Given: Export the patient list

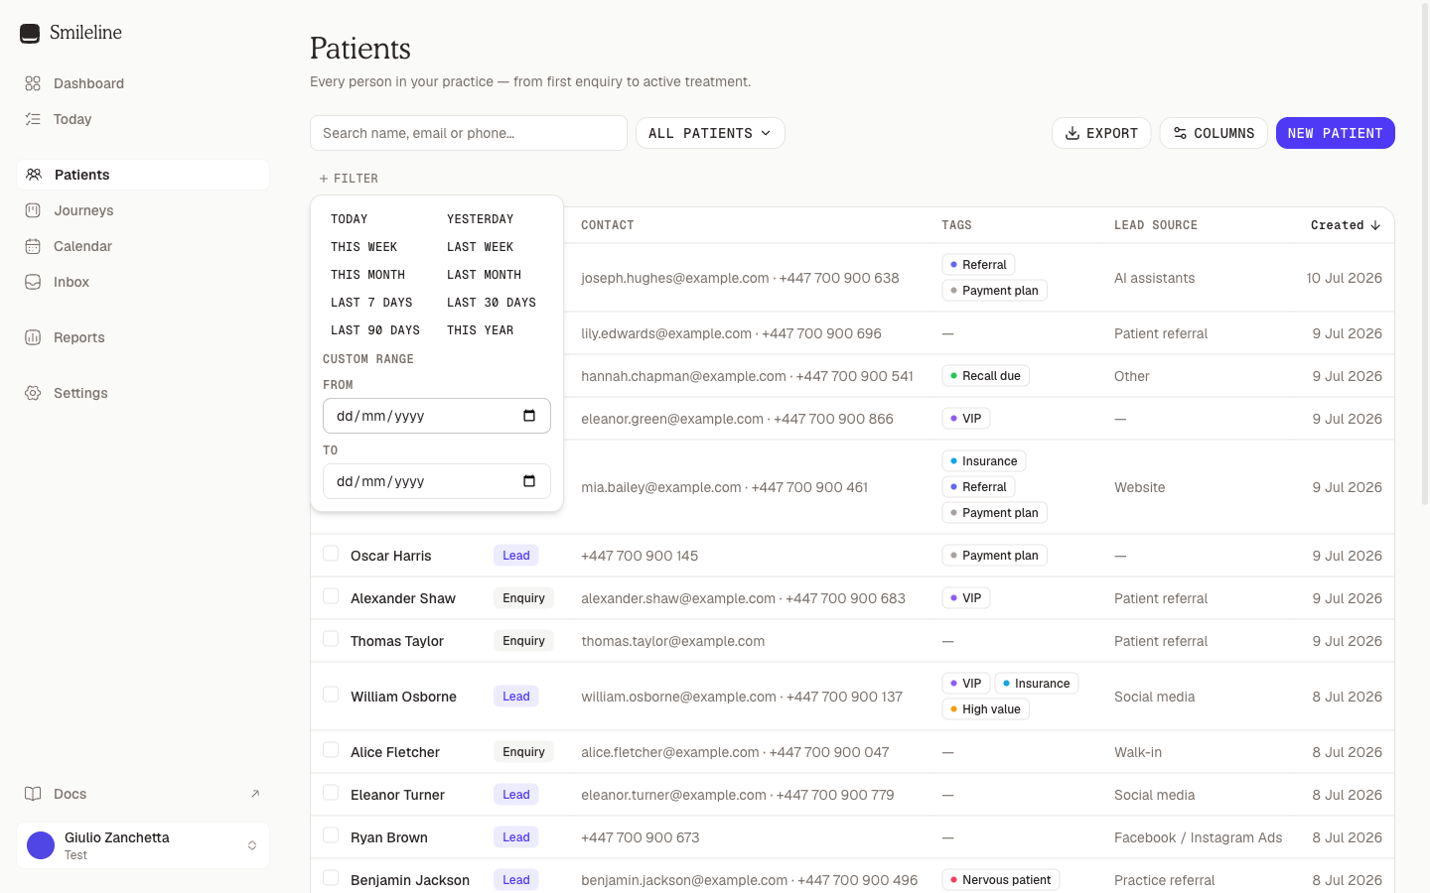Looking at the screenshot, I should [x=1101, y=133].
